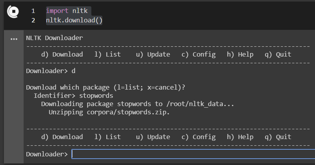This screenshot has height=165, width=315.
Task: Click the "import nltk" code line
Action: (x=67, y=11)
